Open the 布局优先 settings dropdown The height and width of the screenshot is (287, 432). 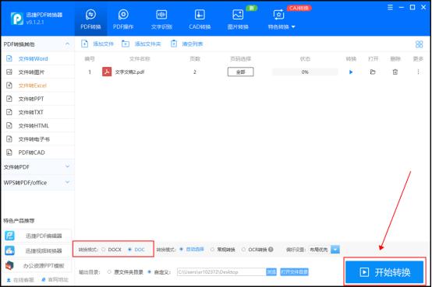point(335,250)
